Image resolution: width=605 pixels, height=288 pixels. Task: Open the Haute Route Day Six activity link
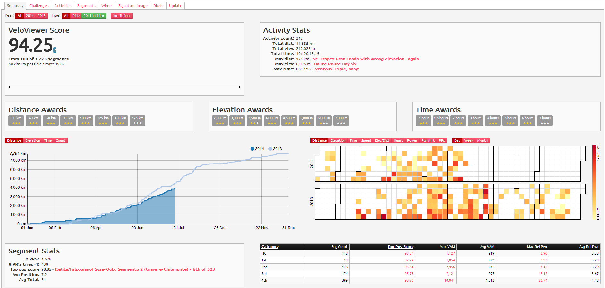pos(335,64)
